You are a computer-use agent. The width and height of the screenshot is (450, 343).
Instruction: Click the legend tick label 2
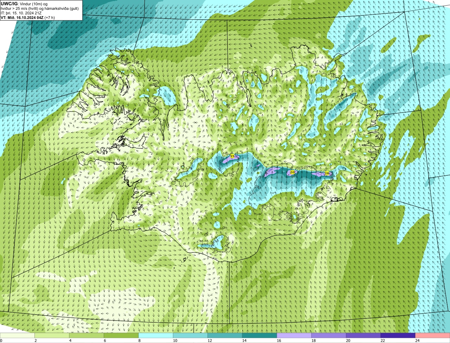pyautogui.click(x=36, y=340)
